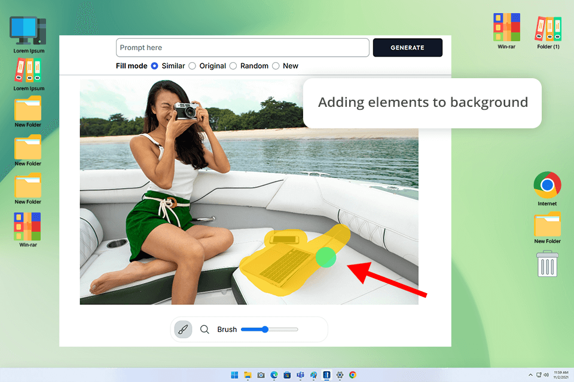
Task: Click the volume speaker tray icon
Action: tap(546, 375)
